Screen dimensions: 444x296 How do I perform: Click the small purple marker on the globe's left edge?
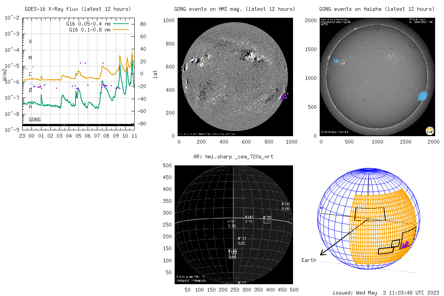321,208
